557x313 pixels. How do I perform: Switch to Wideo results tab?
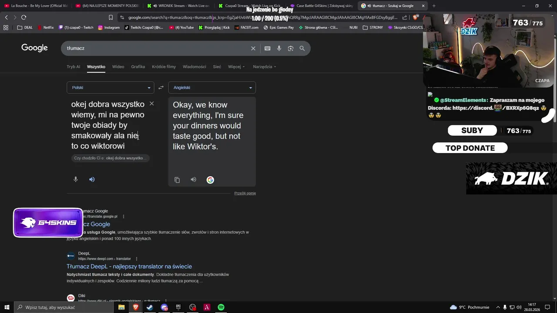point(118,67)
